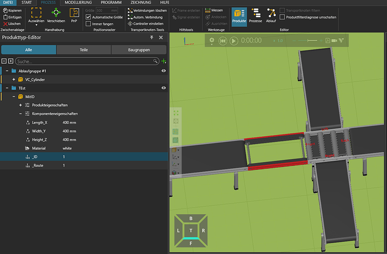Select the Auswählen selection tool
This screenshot has width=387, height=254.
pos(36,15)
